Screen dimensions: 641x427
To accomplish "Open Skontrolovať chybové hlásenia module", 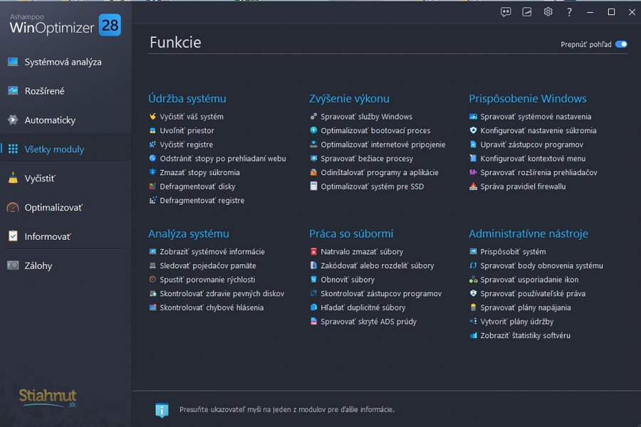I will point(212,307).
